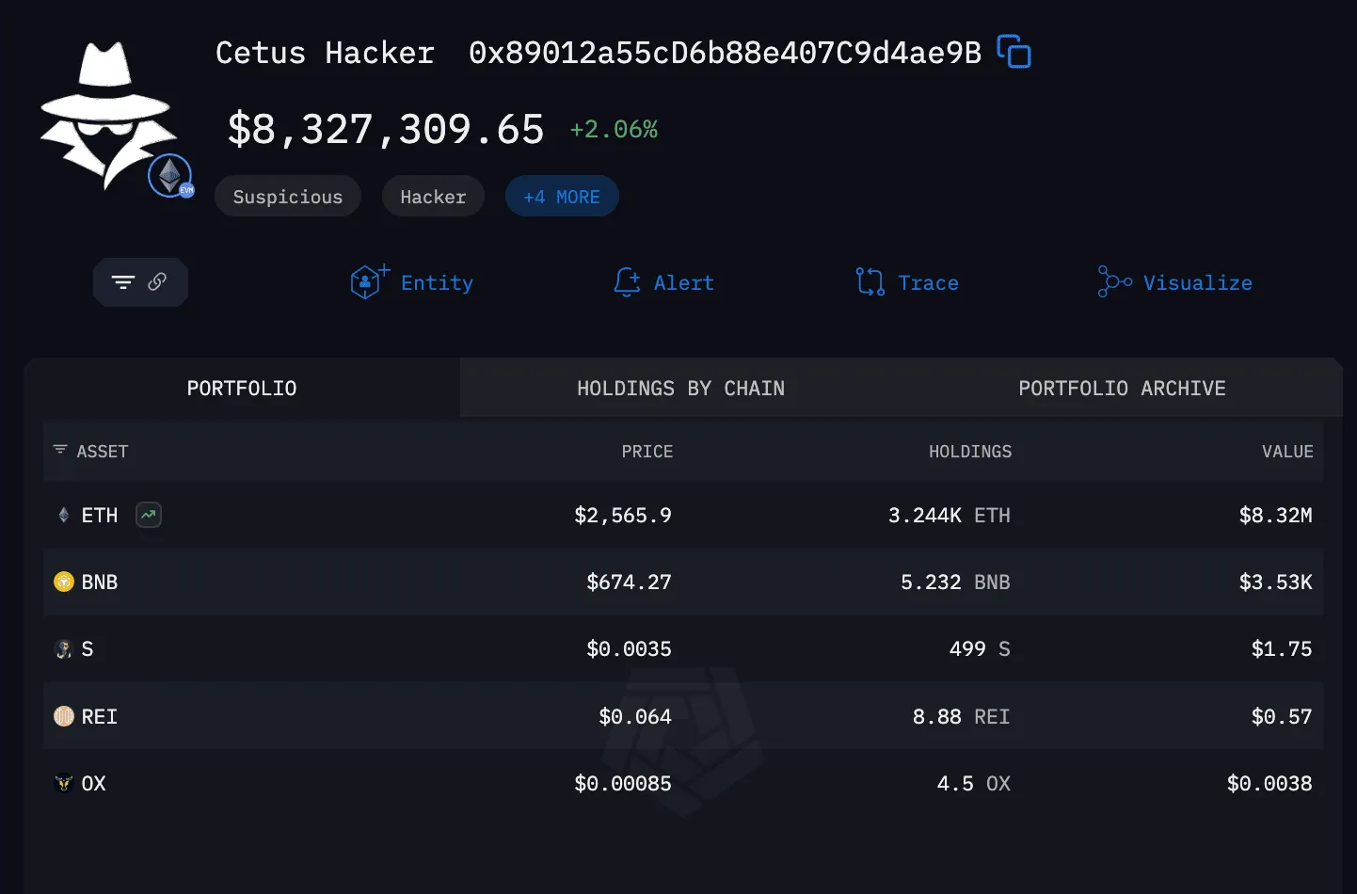Image resolution: width=1357 pixels, height=894 pixels.
Task: Open the Entity action
Action: [411, 282]
